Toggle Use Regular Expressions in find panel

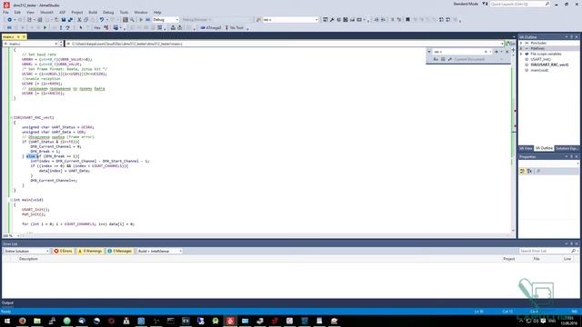click(x=449, y=59)
